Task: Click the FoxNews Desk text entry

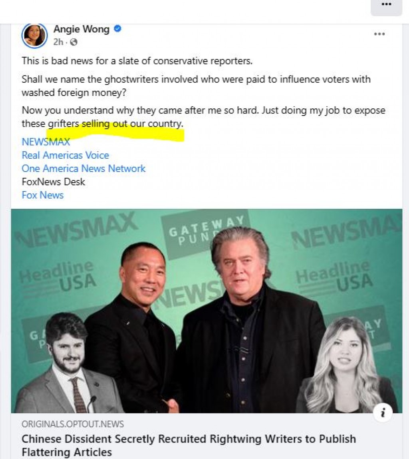Action: click(x=53, y=182)
